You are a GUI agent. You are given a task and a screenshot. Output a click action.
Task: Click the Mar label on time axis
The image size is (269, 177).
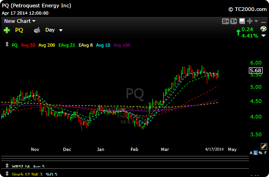coord(165,150)
